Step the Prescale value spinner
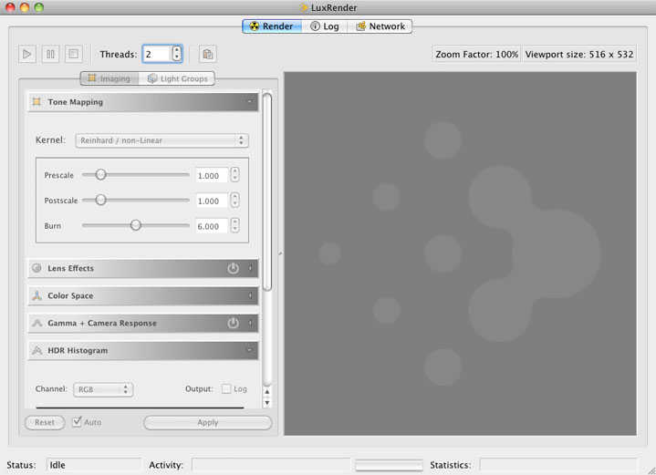The width and height of the screenshot is (656, 475). coord(235,175)
